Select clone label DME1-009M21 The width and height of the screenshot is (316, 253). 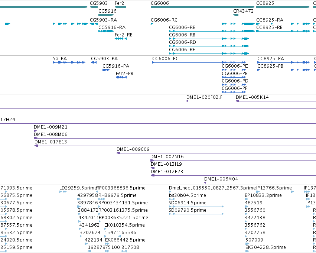[51, 127]
